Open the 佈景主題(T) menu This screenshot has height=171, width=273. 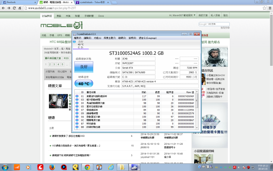110,38
